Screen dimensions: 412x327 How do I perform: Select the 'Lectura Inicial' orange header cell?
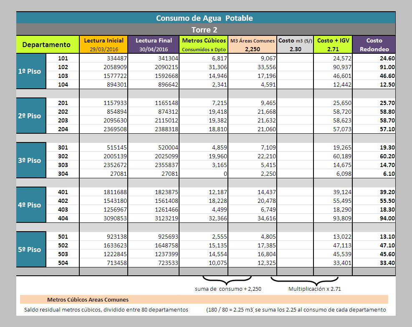click(x=104, y=45)
